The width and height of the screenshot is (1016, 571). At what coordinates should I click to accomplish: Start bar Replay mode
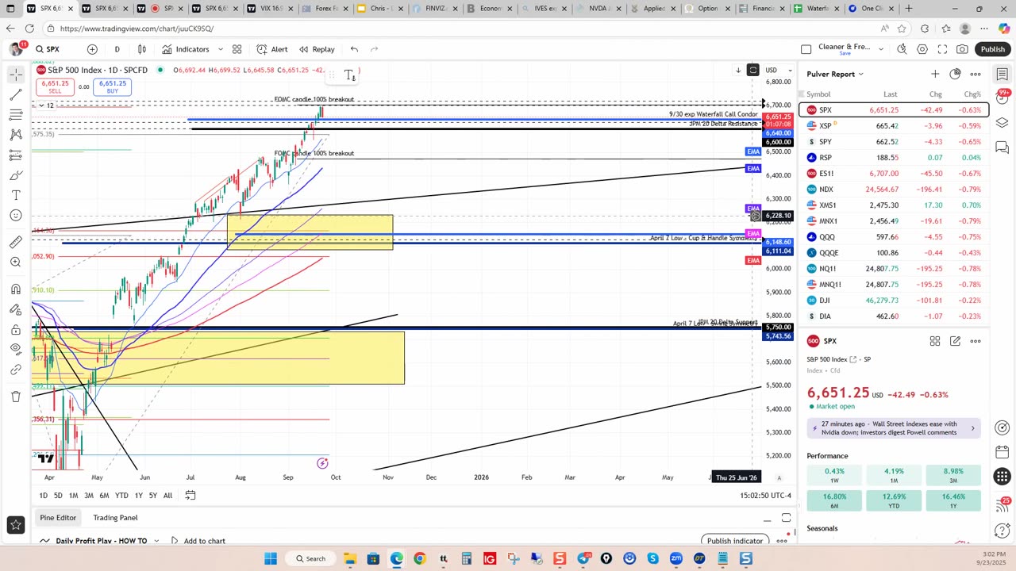point(317,49)
